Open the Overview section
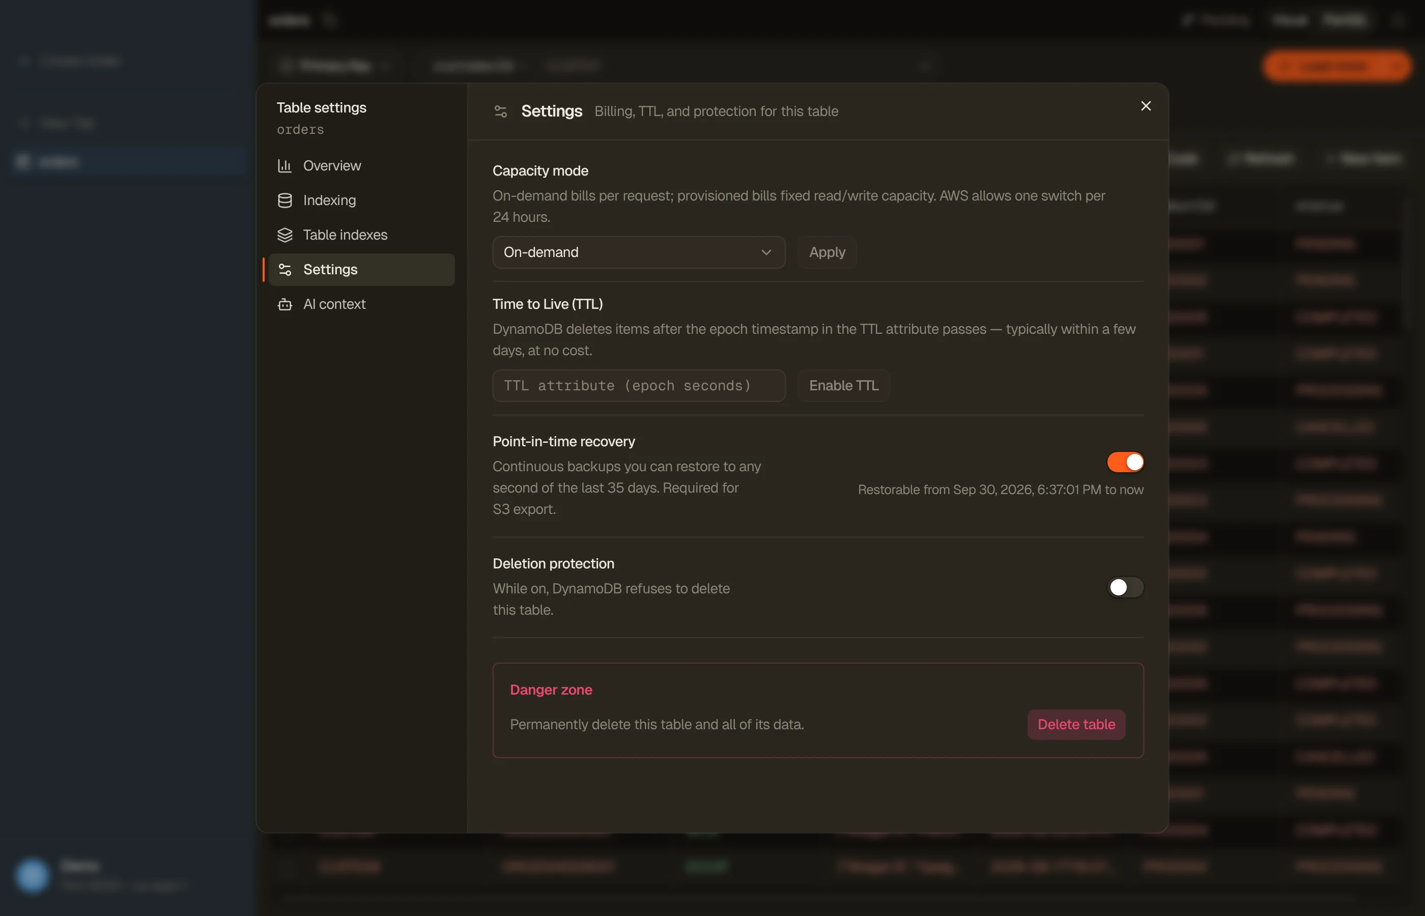 pyautogui.click(x=361, y=165)
